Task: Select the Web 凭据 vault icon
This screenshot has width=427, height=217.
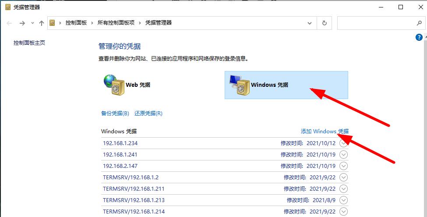Action: [x=114, y=85]
